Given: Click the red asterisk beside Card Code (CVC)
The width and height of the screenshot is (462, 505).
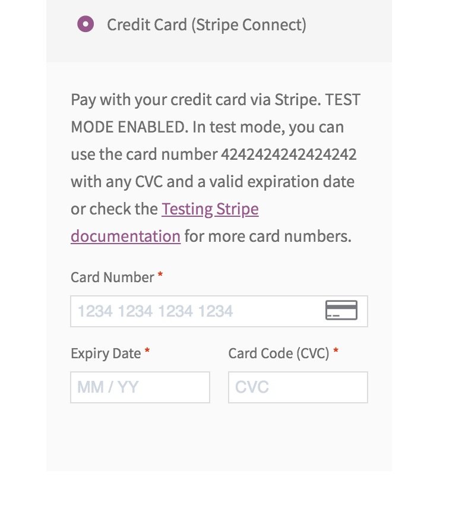Looking at the screenshot, I should click(336, 351).
